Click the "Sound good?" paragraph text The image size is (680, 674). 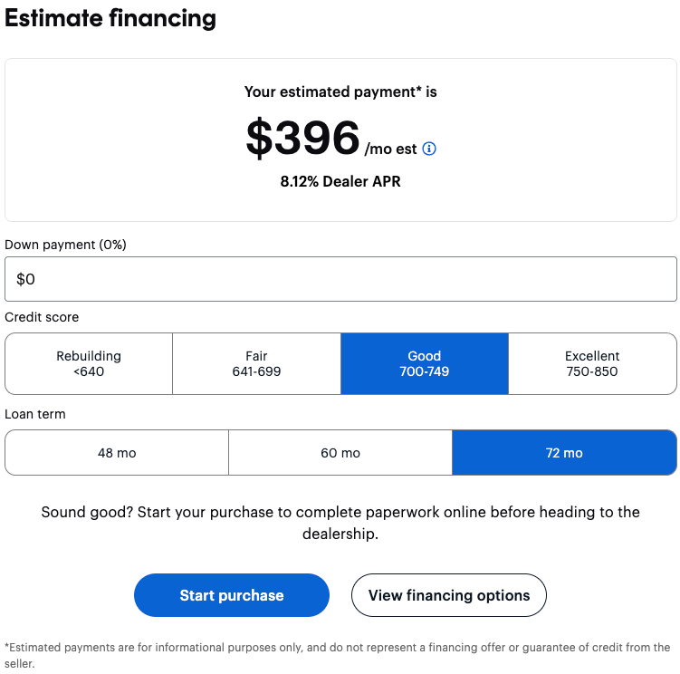tap(340, 523)
